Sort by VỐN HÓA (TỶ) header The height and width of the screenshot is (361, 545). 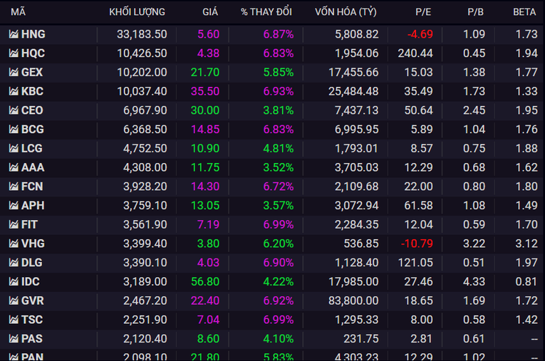(346, 12)
